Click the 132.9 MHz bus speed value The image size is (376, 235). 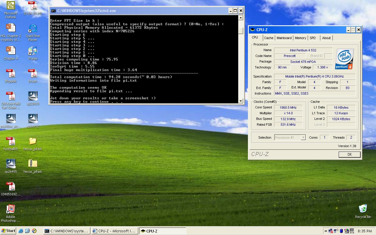click(x=288, y=119)
